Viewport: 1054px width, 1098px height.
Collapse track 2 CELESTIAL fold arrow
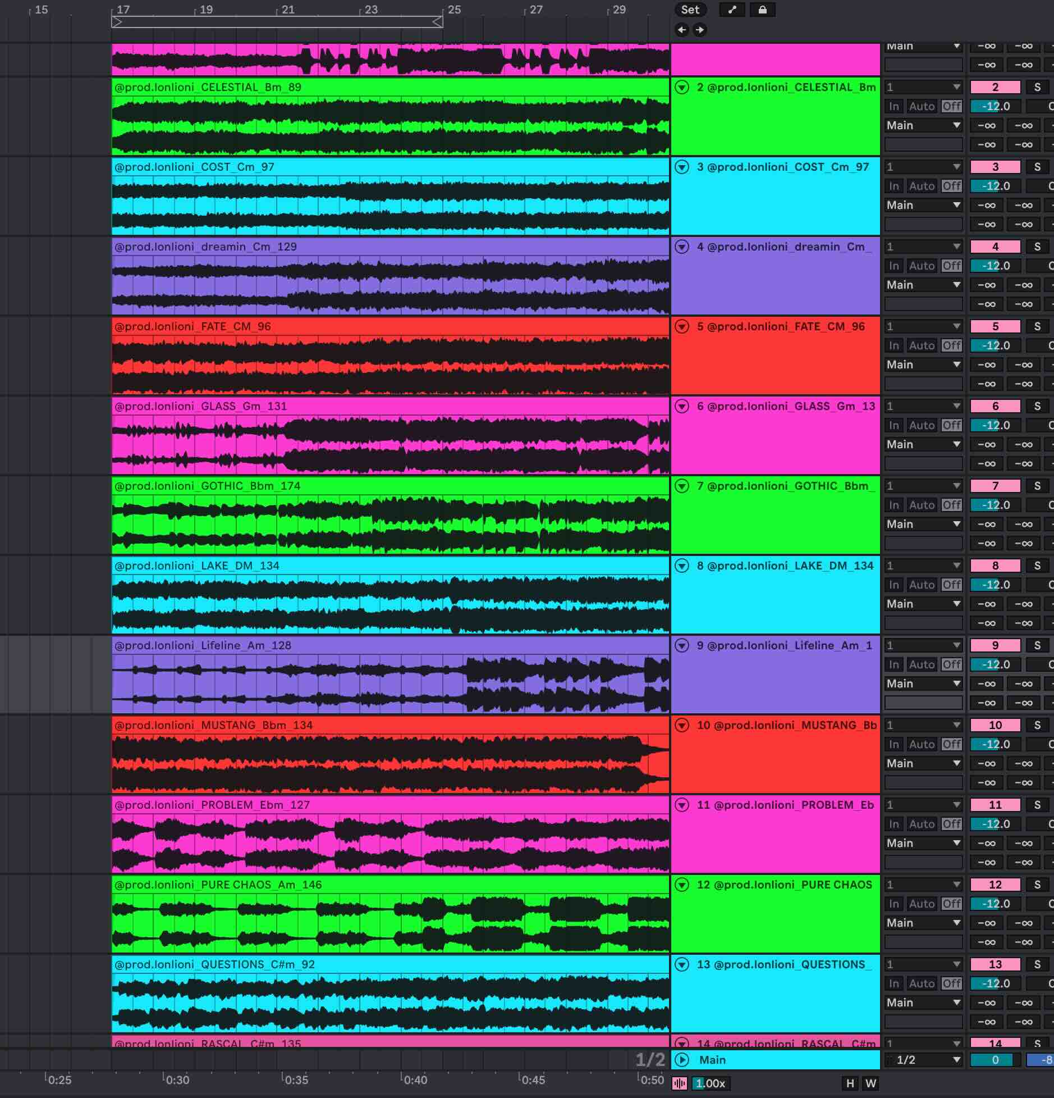pos(682,88)
